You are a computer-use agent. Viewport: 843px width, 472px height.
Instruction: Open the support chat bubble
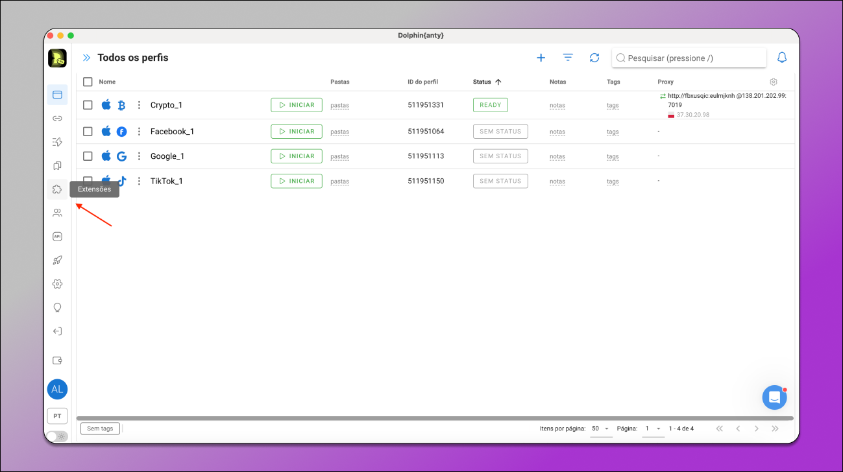(x=774, y=397)
